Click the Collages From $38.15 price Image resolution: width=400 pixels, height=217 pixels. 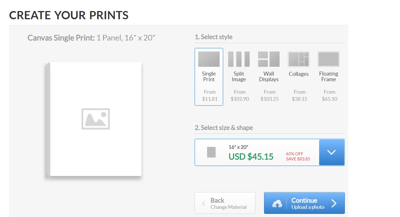click(299, 95)
